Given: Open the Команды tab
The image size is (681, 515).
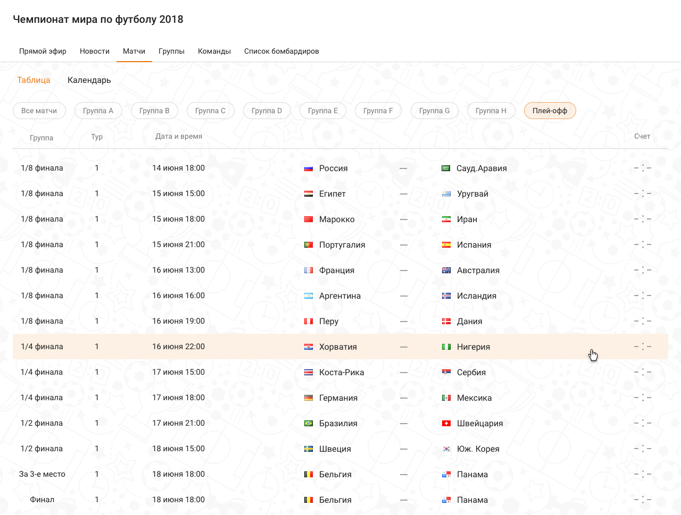Looking at the screenshot, I should tap(214, 52).
